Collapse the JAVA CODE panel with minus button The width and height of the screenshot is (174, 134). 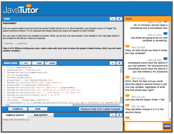click(x=112, y=63)
